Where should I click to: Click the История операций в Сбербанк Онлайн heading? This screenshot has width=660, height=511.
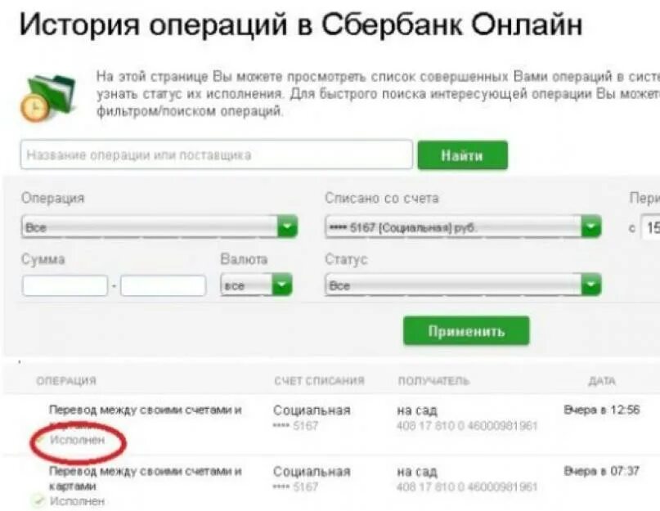click(301, 25)
